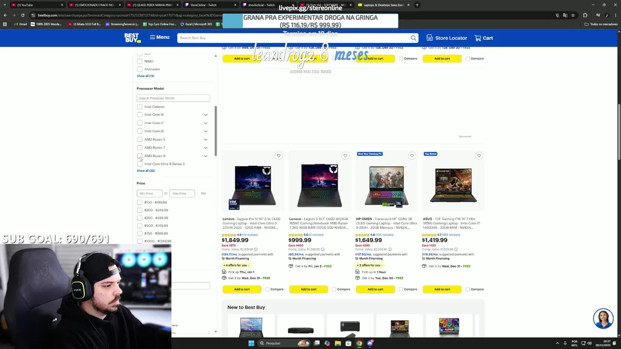
Task: Expand the Intel Core i5 filter options
Action: click(206, 115)
